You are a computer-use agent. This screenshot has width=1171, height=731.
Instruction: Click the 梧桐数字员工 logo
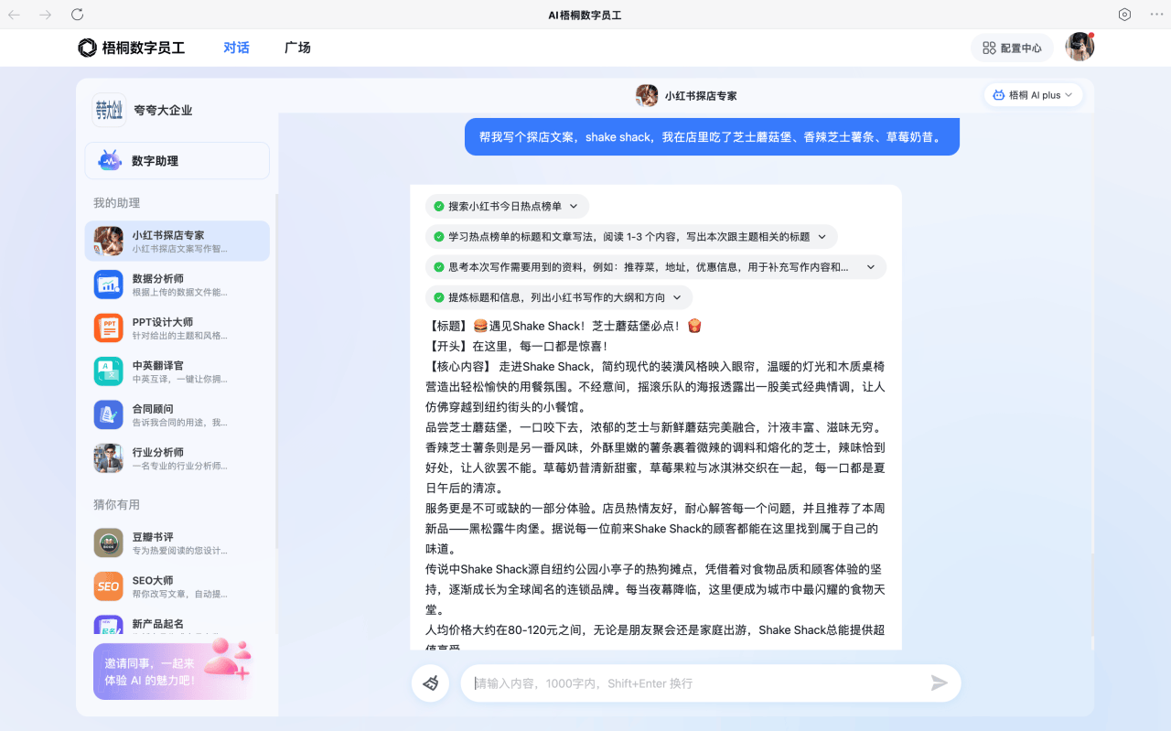[132, 48]
